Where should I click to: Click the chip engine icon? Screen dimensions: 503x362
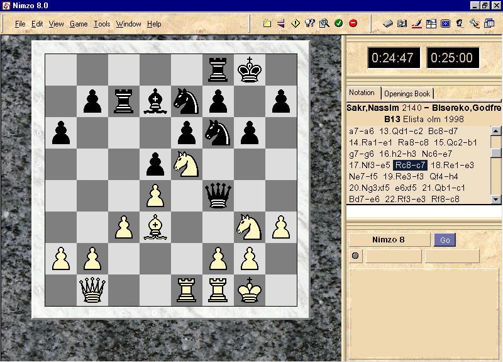point(388,24)
